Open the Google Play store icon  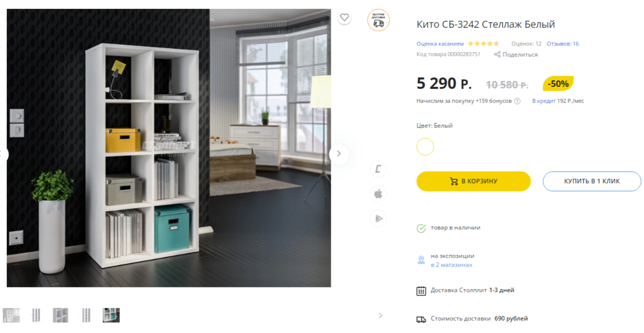click(x=378, y=218)
